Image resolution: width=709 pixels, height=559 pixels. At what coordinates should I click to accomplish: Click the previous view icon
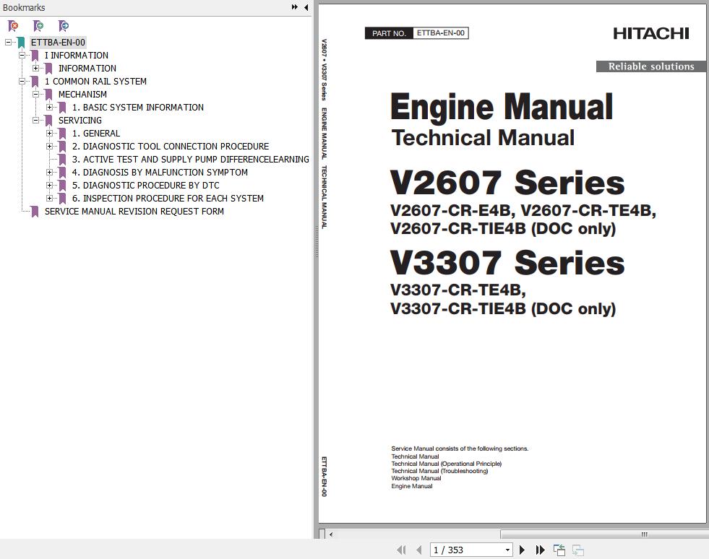point(559,550)
